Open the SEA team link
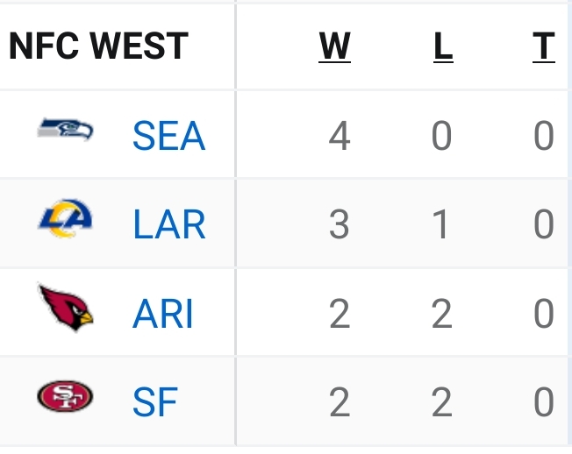Viewport: 572px width, 454px height. pos(169,136)
